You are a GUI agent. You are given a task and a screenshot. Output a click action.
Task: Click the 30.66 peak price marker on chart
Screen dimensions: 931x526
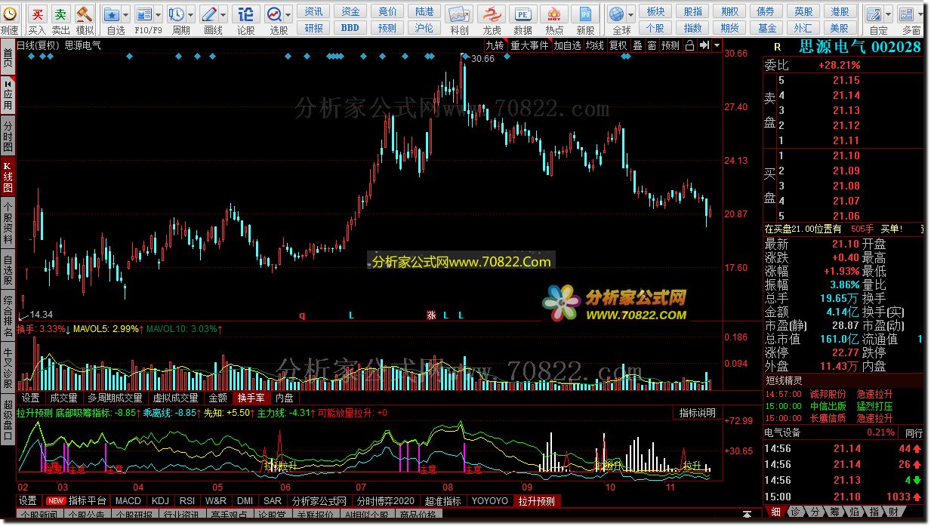pos(482,58)
